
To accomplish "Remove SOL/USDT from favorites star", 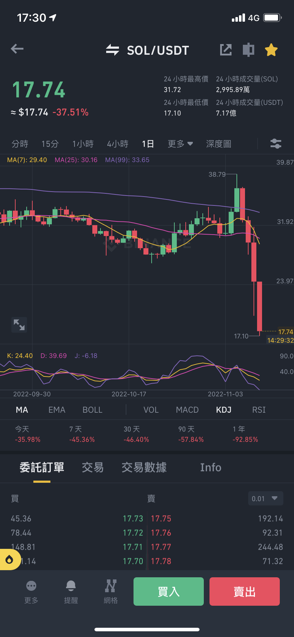I will [271, 50].
